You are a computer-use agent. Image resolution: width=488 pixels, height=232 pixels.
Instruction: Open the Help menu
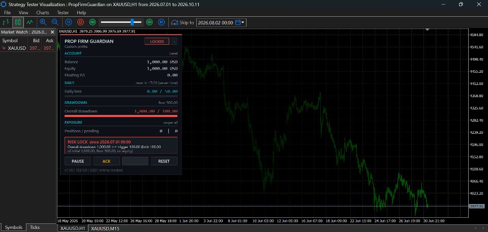[81, 13]
